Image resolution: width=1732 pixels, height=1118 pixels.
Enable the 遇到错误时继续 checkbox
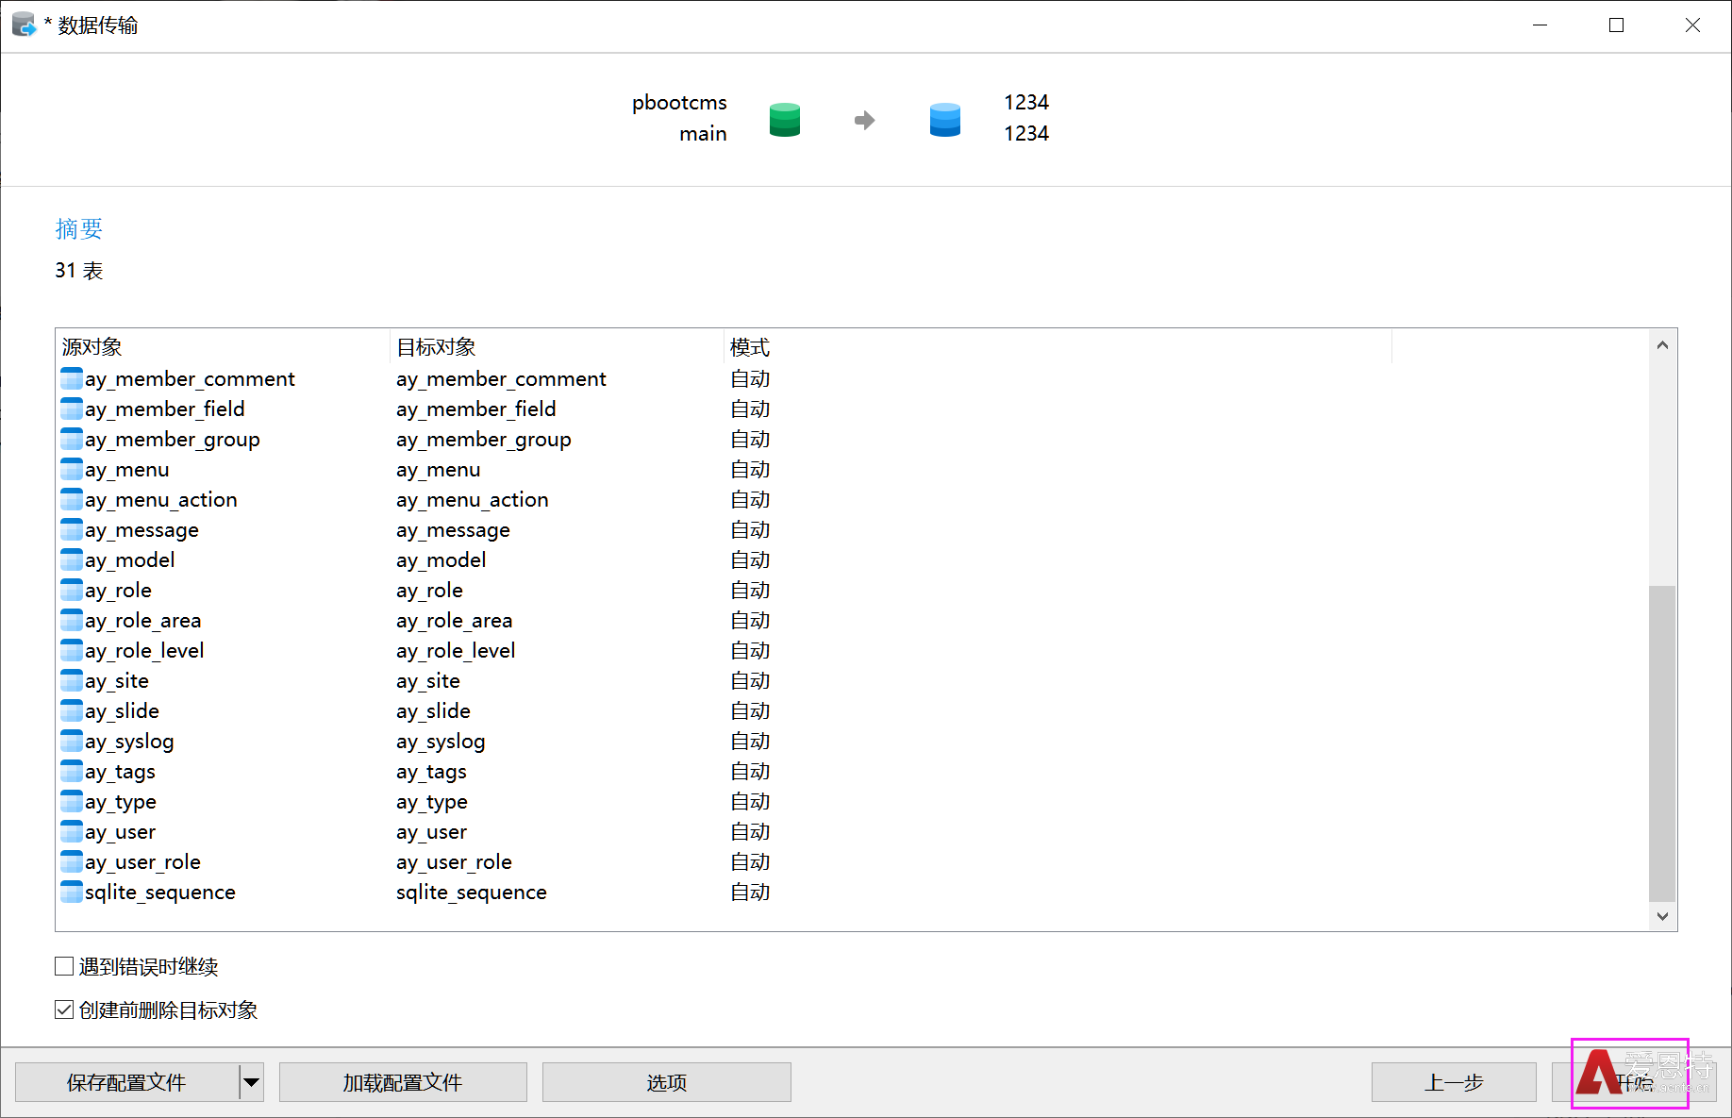click(64, 966)
